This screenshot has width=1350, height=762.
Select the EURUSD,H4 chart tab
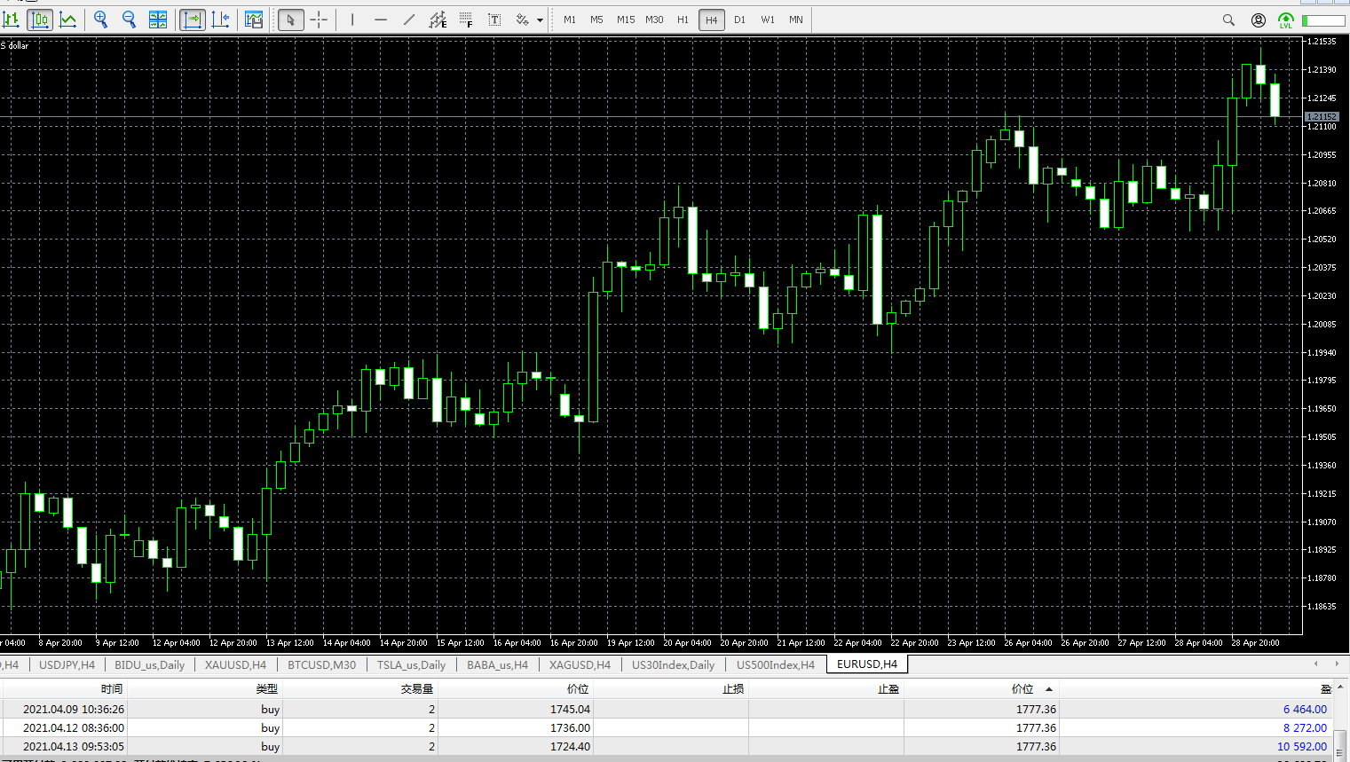coord(867,664)
